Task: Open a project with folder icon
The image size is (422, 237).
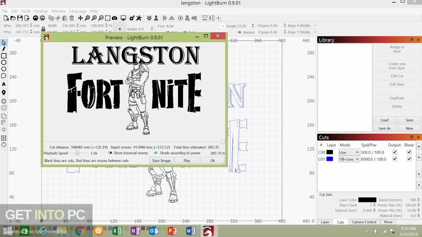Action: (x=13, y=18)
